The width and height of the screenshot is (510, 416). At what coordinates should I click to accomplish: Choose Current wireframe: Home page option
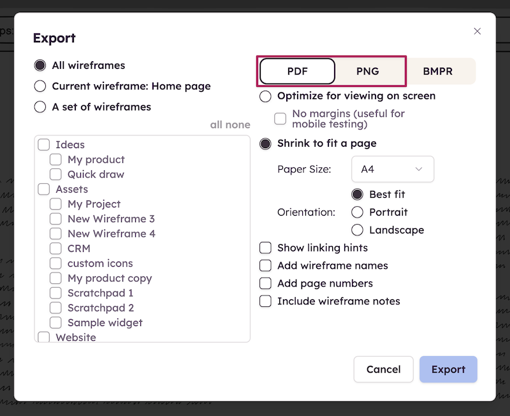40,86
